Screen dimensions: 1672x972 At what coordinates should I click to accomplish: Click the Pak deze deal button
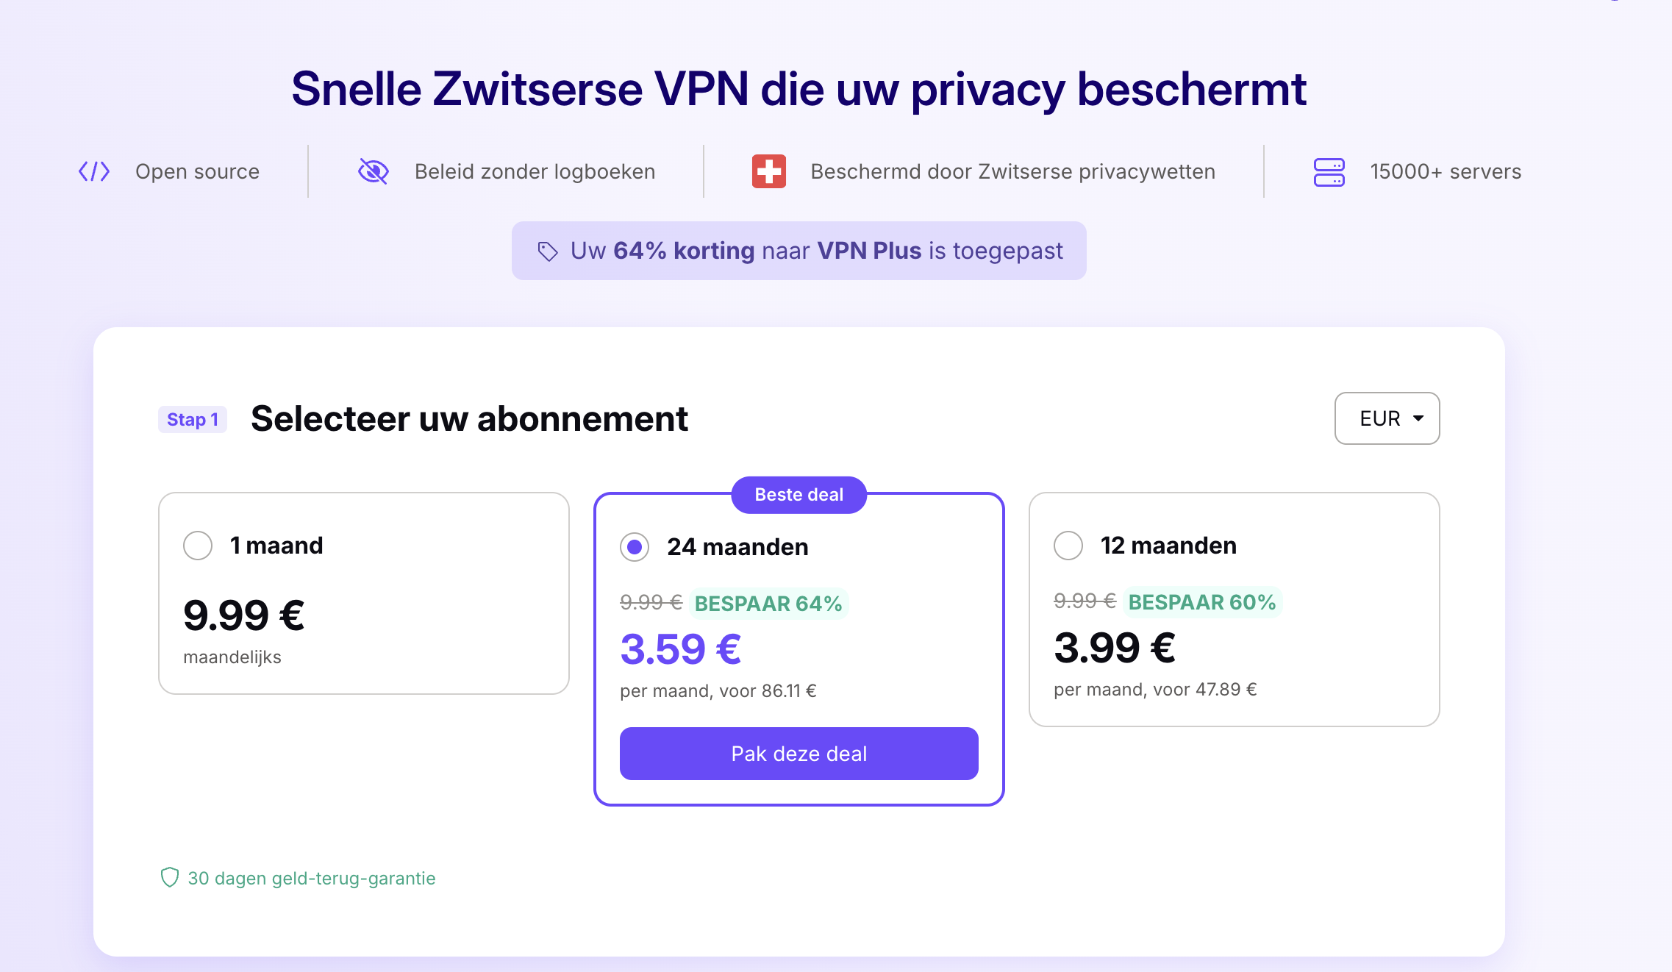(x=799, y=754)
